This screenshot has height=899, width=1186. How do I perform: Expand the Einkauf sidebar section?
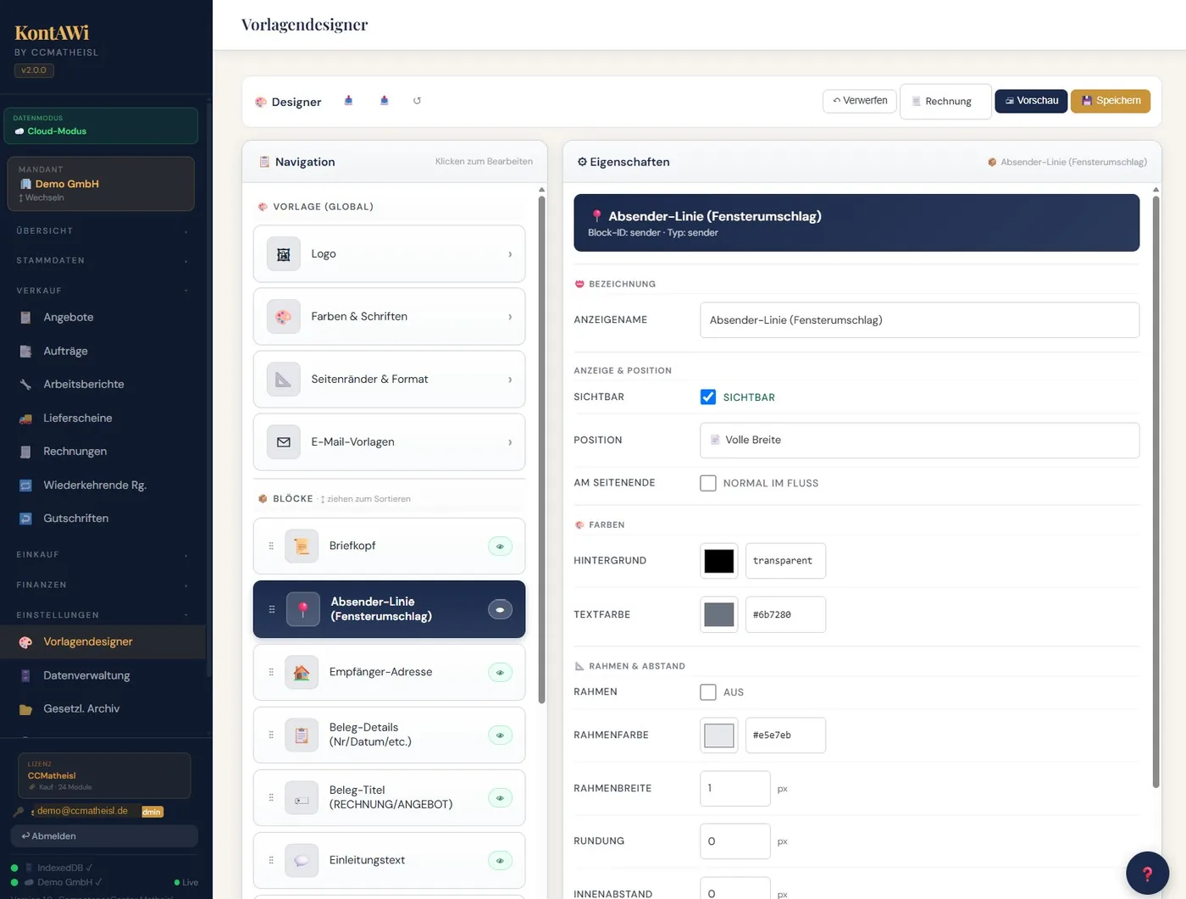[103, 555]
